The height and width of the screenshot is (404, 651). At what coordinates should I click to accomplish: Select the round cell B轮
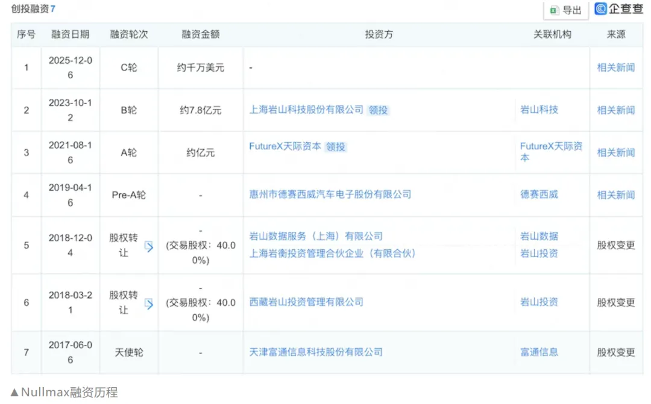129,110
